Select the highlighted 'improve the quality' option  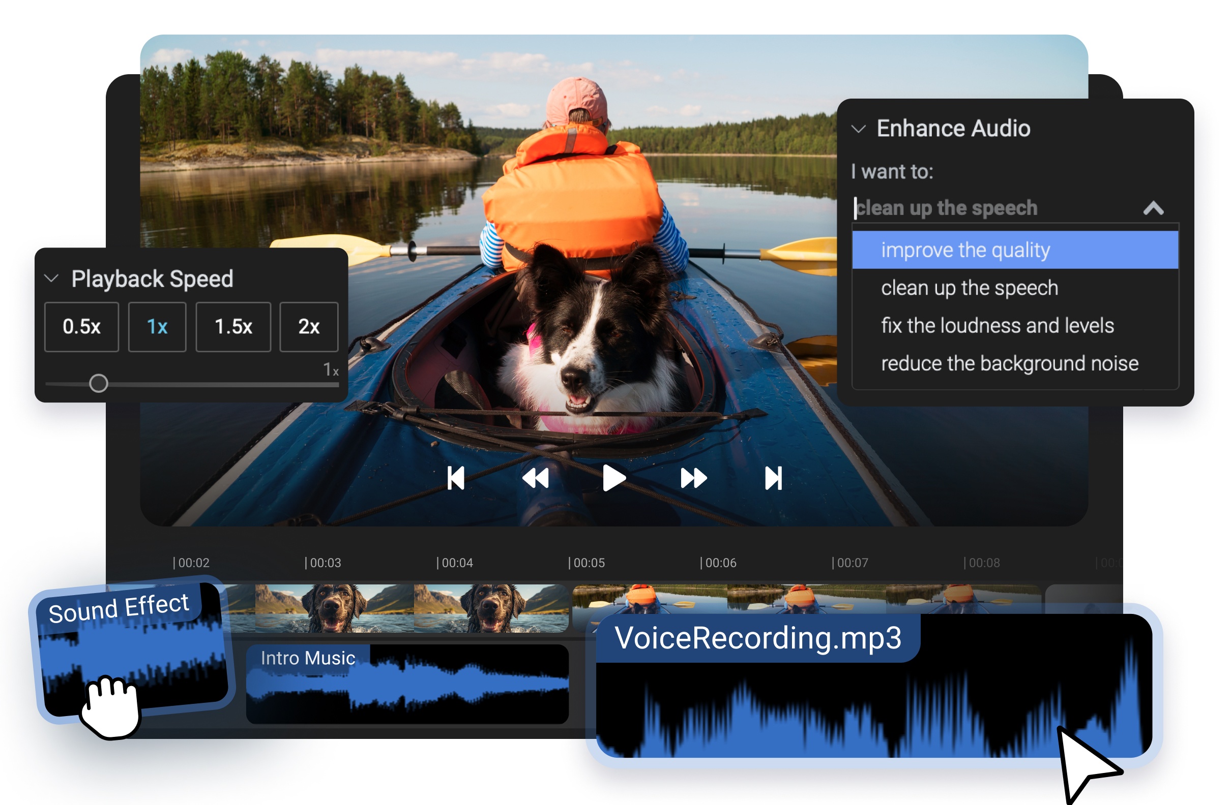click(x=965, y=250)
